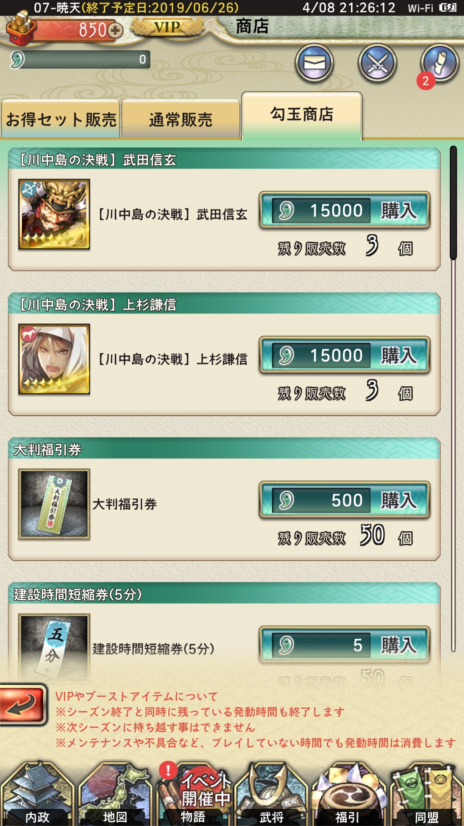This screenshot has height=826, width=464.
Task: Buy 武田信玄 for 15000 magatama
Action: (345, 210)
